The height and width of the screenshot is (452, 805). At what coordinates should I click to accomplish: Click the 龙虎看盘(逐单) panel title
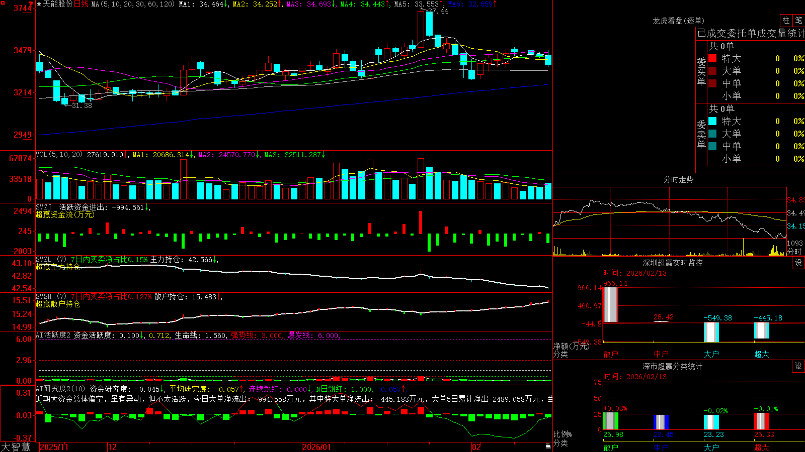(x=678, y=21)
